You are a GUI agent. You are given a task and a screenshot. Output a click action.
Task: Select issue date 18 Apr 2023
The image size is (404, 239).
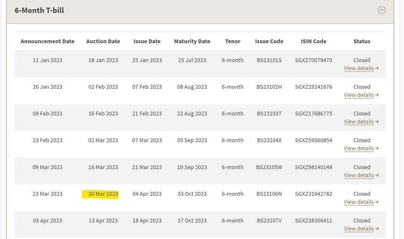[147, 221]
